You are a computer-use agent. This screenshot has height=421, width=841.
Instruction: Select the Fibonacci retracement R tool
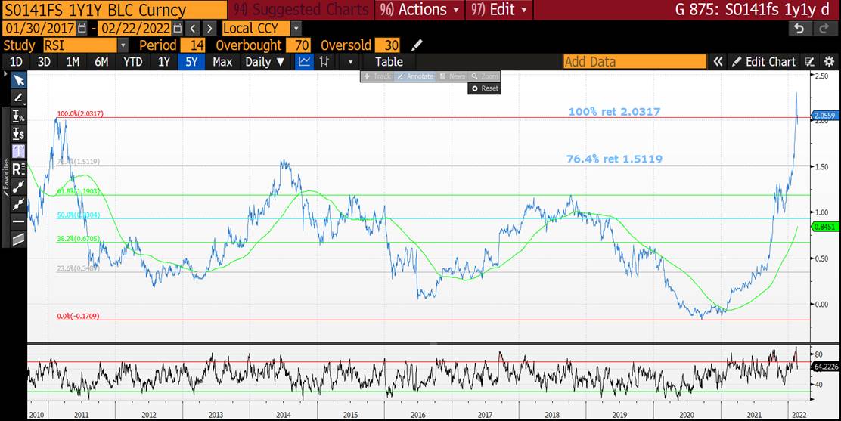click(x=19, y=169)
